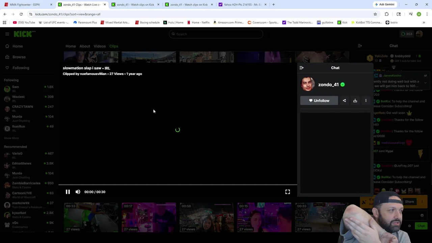Viewport: 432px width, 243px height.
Task: Open Edmatthews recommended channel
Action: point(29,165)
